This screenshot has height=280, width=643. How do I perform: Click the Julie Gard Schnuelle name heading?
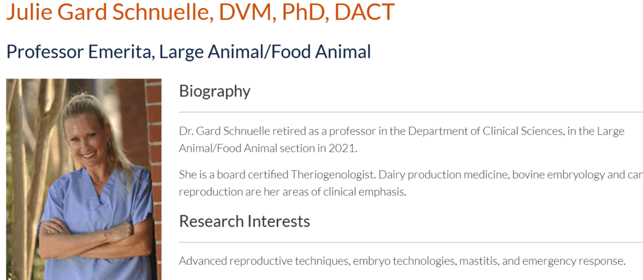(x=200, y=13)
